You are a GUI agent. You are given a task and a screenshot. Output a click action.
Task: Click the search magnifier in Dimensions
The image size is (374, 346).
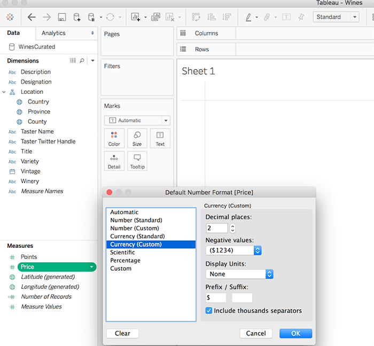pyautogui.click(x=82, y=60)
